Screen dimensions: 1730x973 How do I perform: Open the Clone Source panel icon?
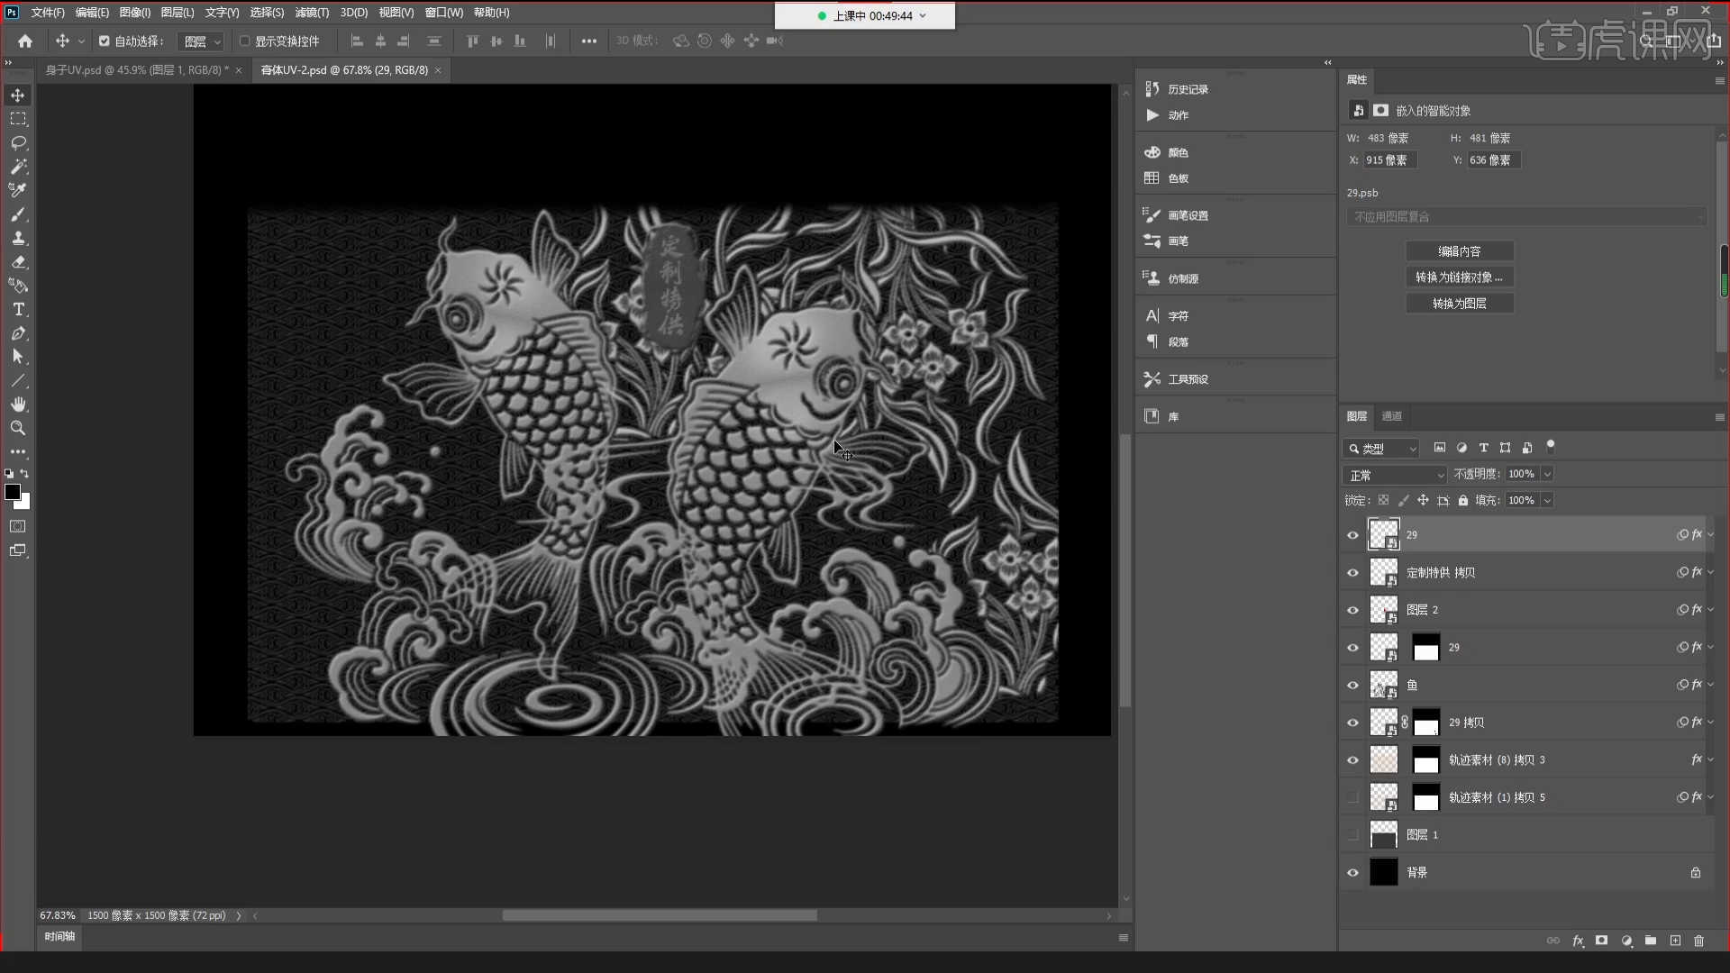point(1152,278)
